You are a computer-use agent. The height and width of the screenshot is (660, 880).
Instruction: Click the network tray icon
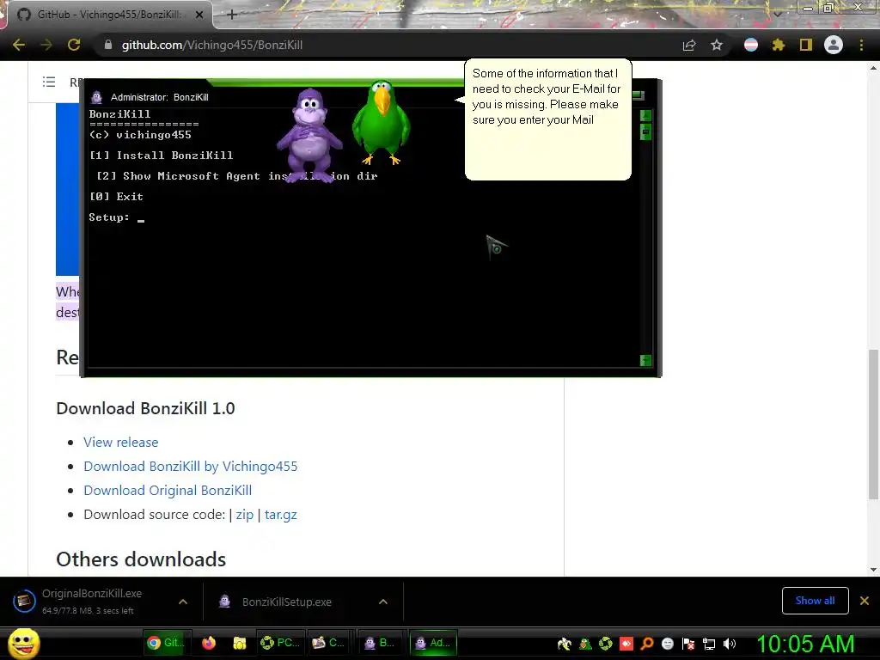click(x=709, y=644)
